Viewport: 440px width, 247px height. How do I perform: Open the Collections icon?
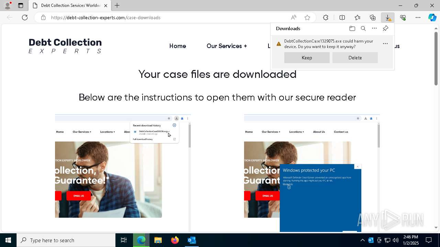(373, 17)
